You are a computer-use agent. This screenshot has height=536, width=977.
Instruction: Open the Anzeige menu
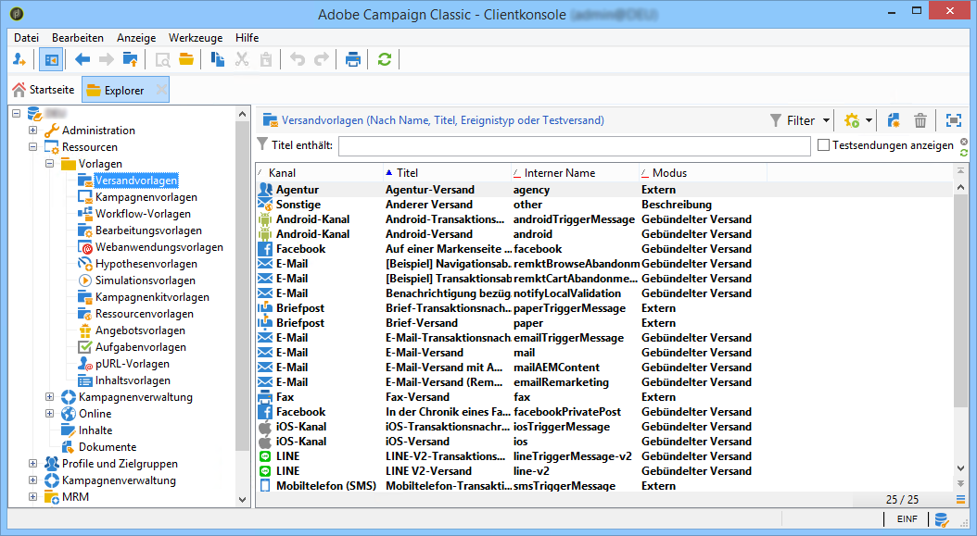pos(136,38)
